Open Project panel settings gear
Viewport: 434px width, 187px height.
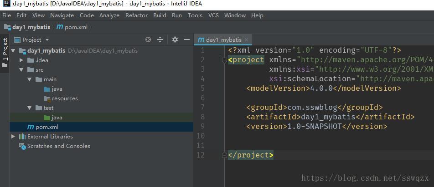click(175, 39)
